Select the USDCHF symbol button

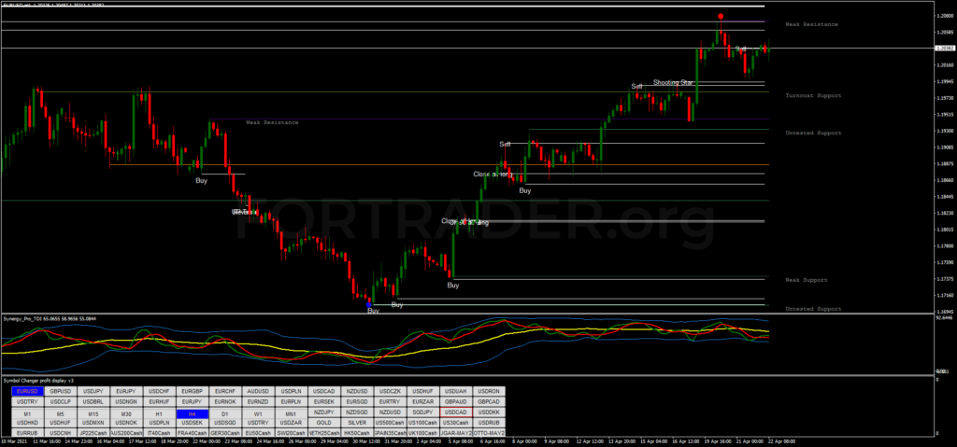(x=159, y=391)
